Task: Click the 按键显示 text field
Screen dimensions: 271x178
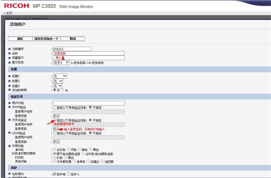Action: pyautogui.click(x=88, y=58)
